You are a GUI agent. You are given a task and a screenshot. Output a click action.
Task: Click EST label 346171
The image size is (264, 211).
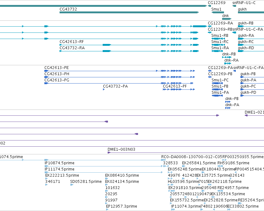[x=53, y=182]
